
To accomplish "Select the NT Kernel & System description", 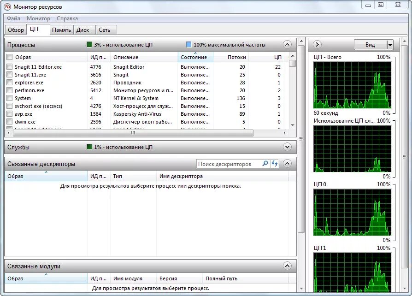I will (135, 98).
